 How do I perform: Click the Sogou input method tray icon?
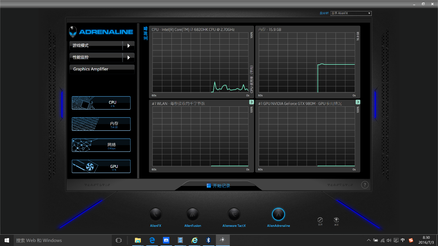411,240
